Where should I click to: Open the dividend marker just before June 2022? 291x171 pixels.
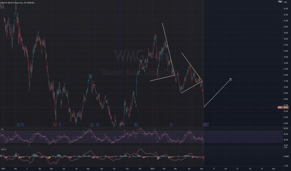pos(60,125)
